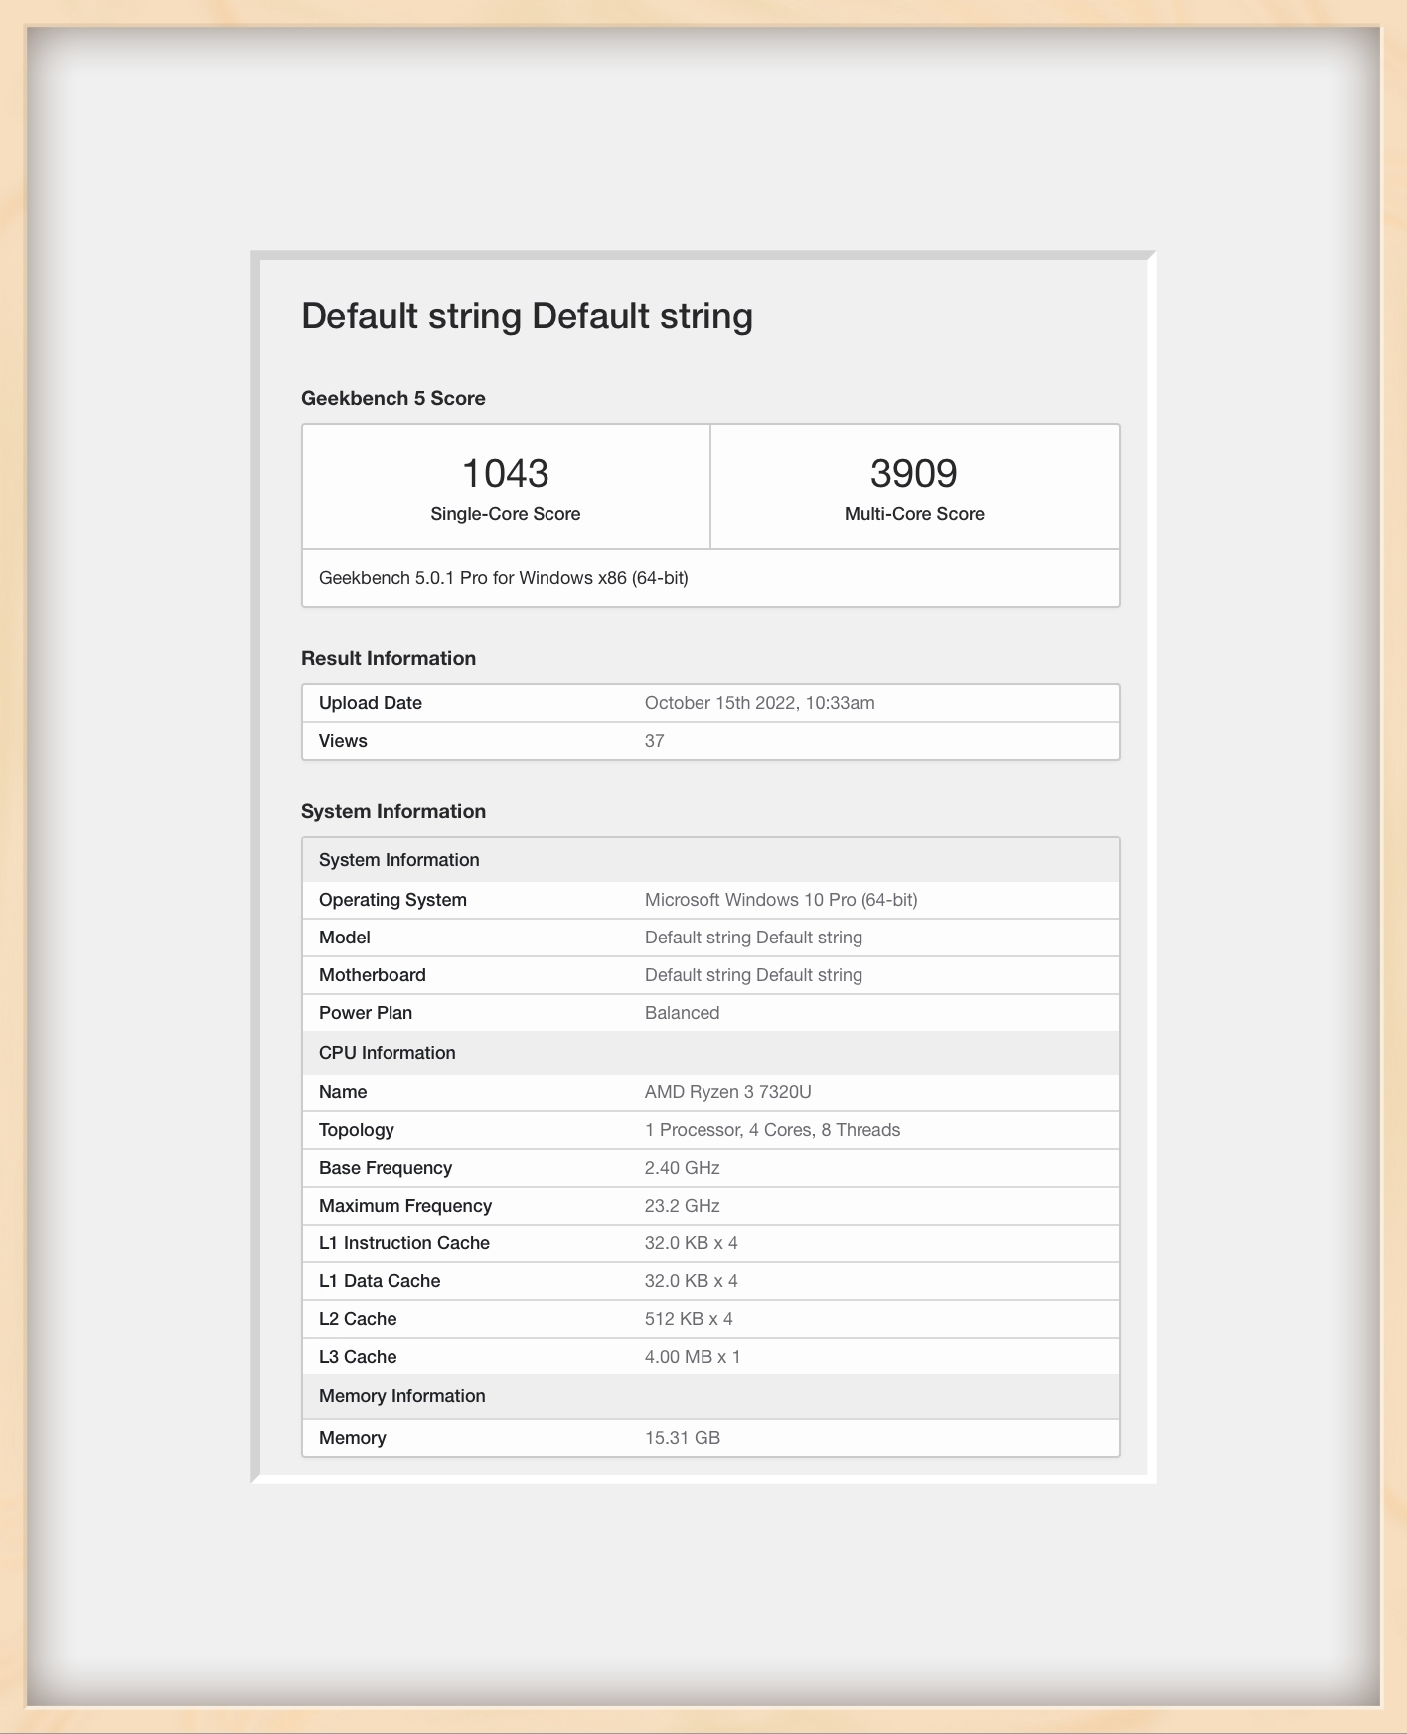Click the CPU name AMD Ryzen 3 7320U

[727, 1092]
